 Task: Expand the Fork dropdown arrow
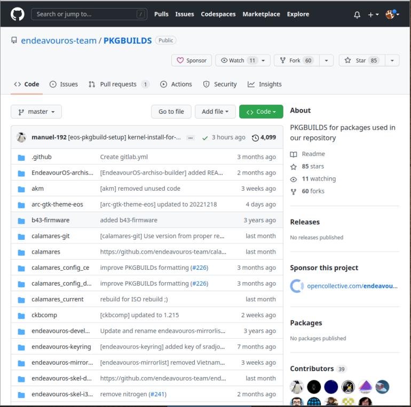(x=326, y=60)
